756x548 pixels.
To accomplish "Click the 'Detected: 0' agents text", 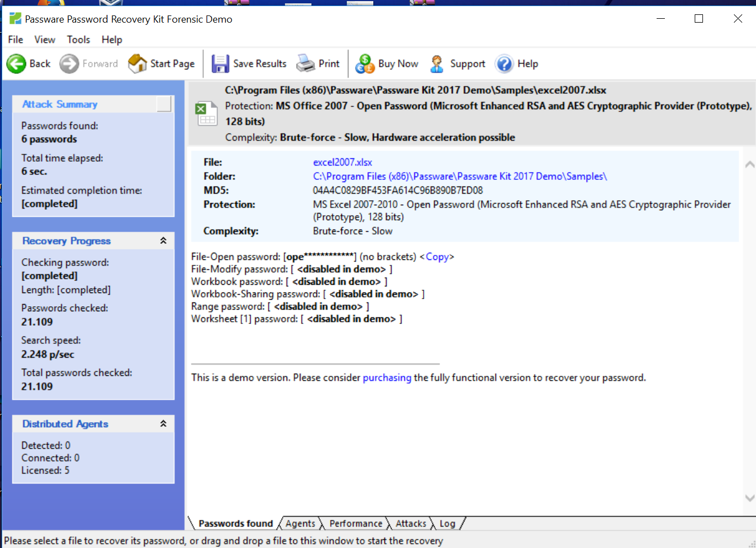I will pyautogui.click(x=46, y=445).
